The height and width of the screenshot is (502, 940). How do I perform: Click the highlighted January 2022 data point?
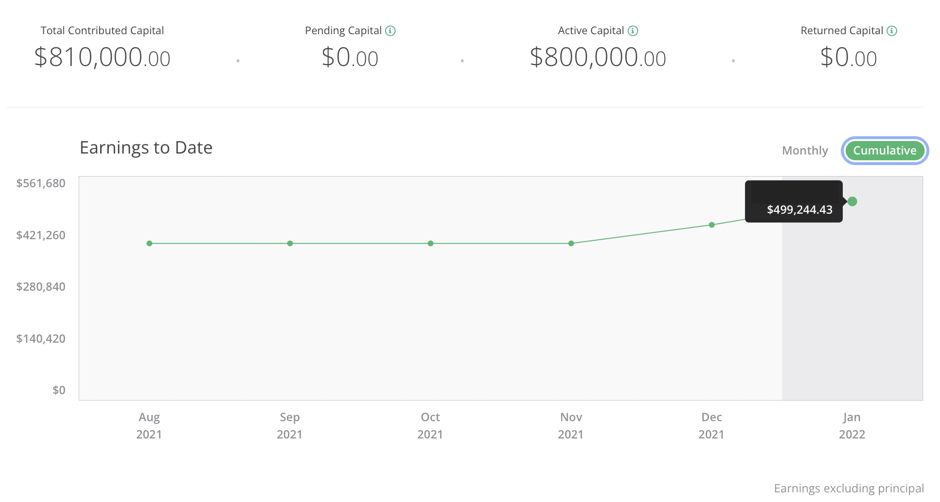point(852,201)
